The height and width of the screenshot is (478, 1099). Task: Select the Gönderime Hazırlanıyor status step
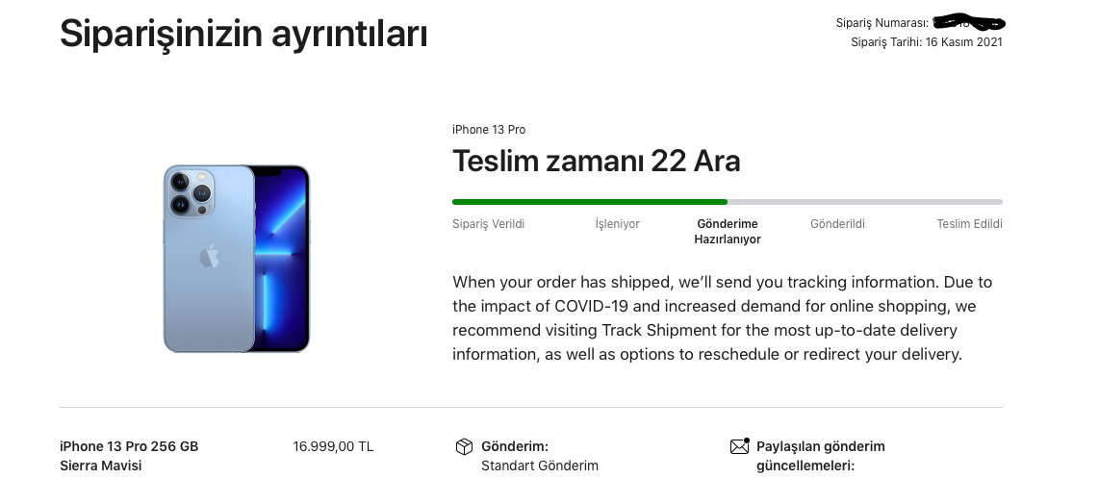[728, 231]
